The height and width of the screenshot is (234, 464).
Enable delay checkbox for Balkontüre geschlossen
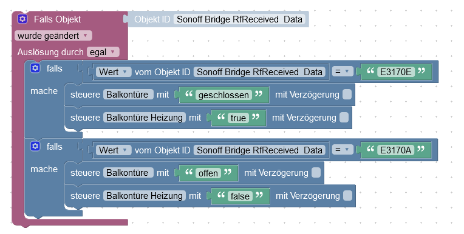click(x=347, y=95)
